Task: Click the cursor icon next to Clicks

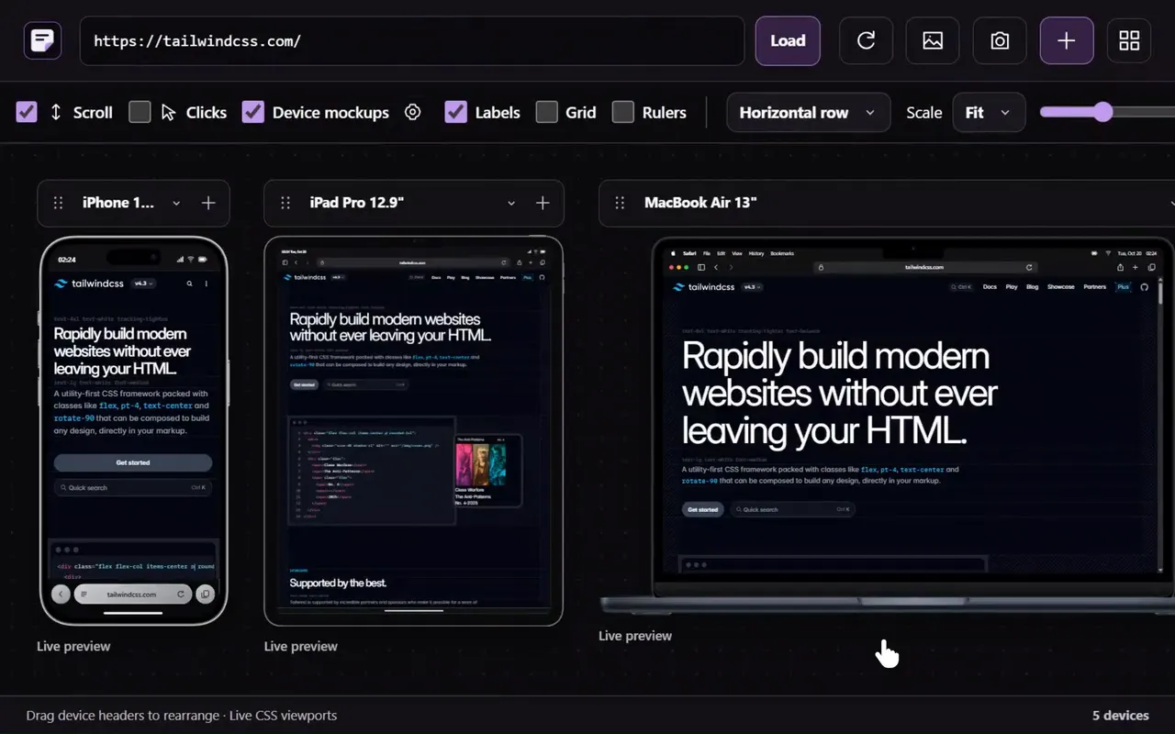Action: point(168,112)
